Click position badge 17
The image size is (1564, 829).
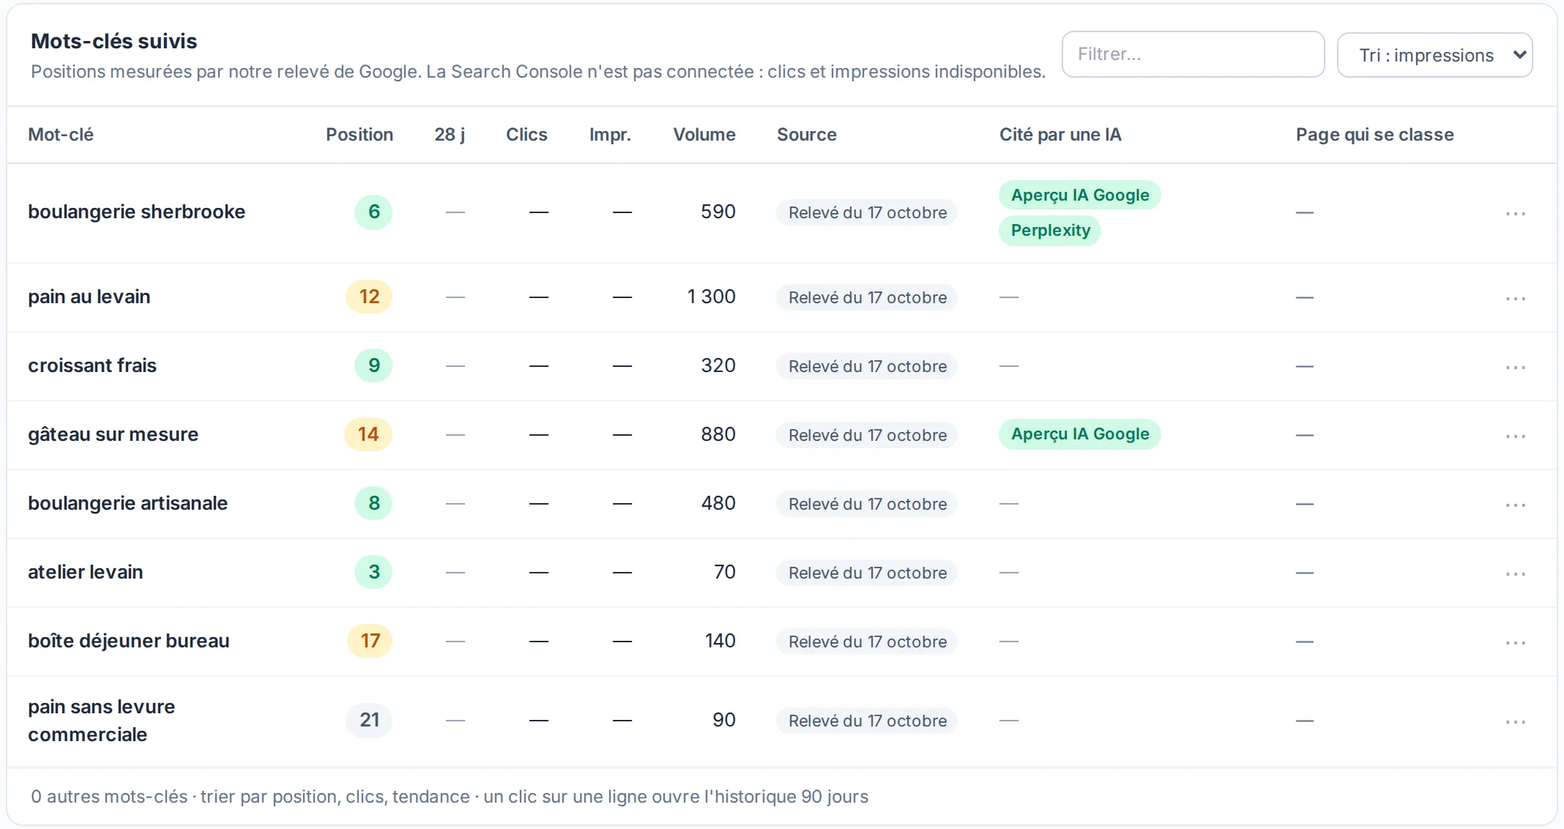[370, 642]
